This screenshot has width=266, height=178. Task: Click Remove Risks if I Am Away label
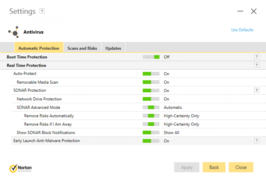pyautogui.click(x=48, y=124)
